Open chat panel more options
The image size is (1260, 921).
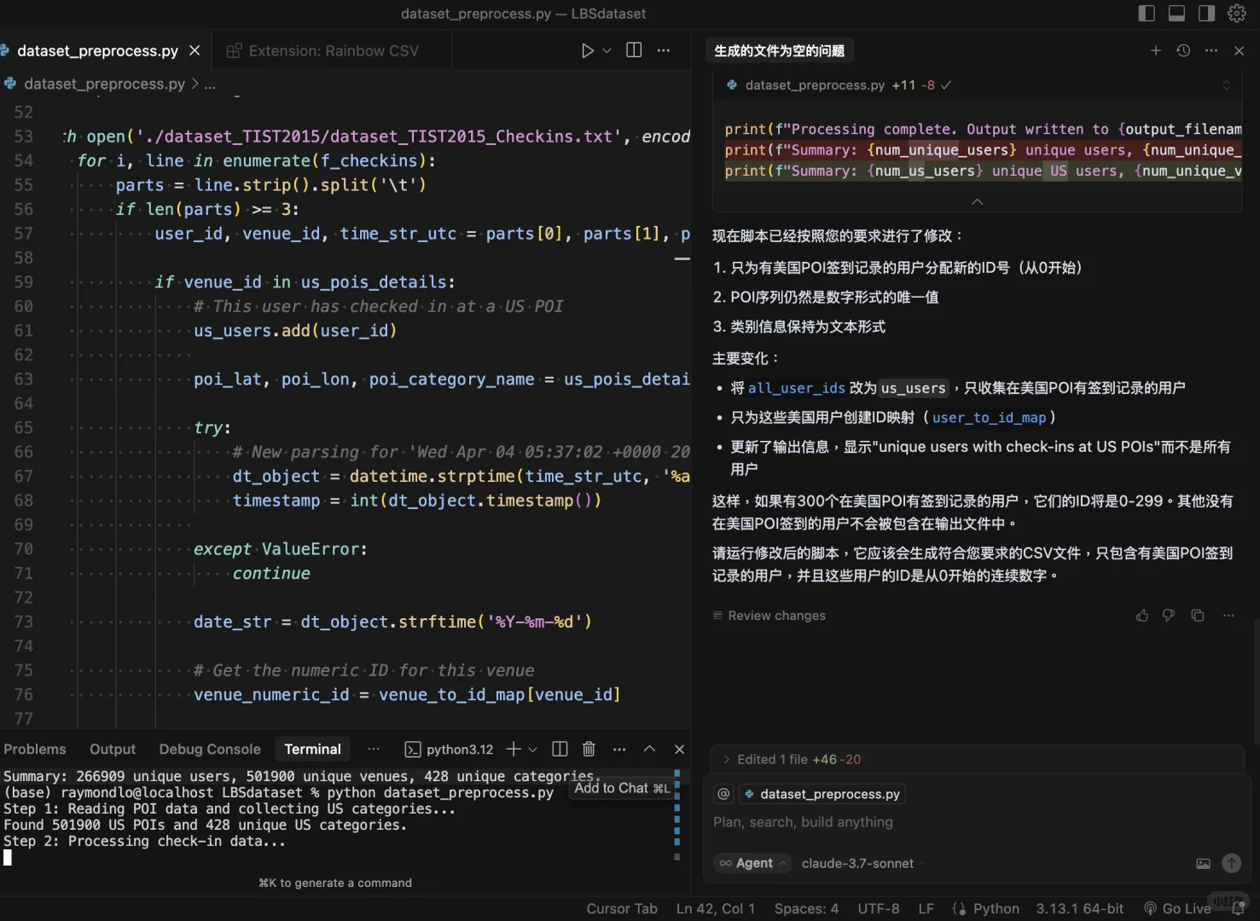coord(1211,51)
